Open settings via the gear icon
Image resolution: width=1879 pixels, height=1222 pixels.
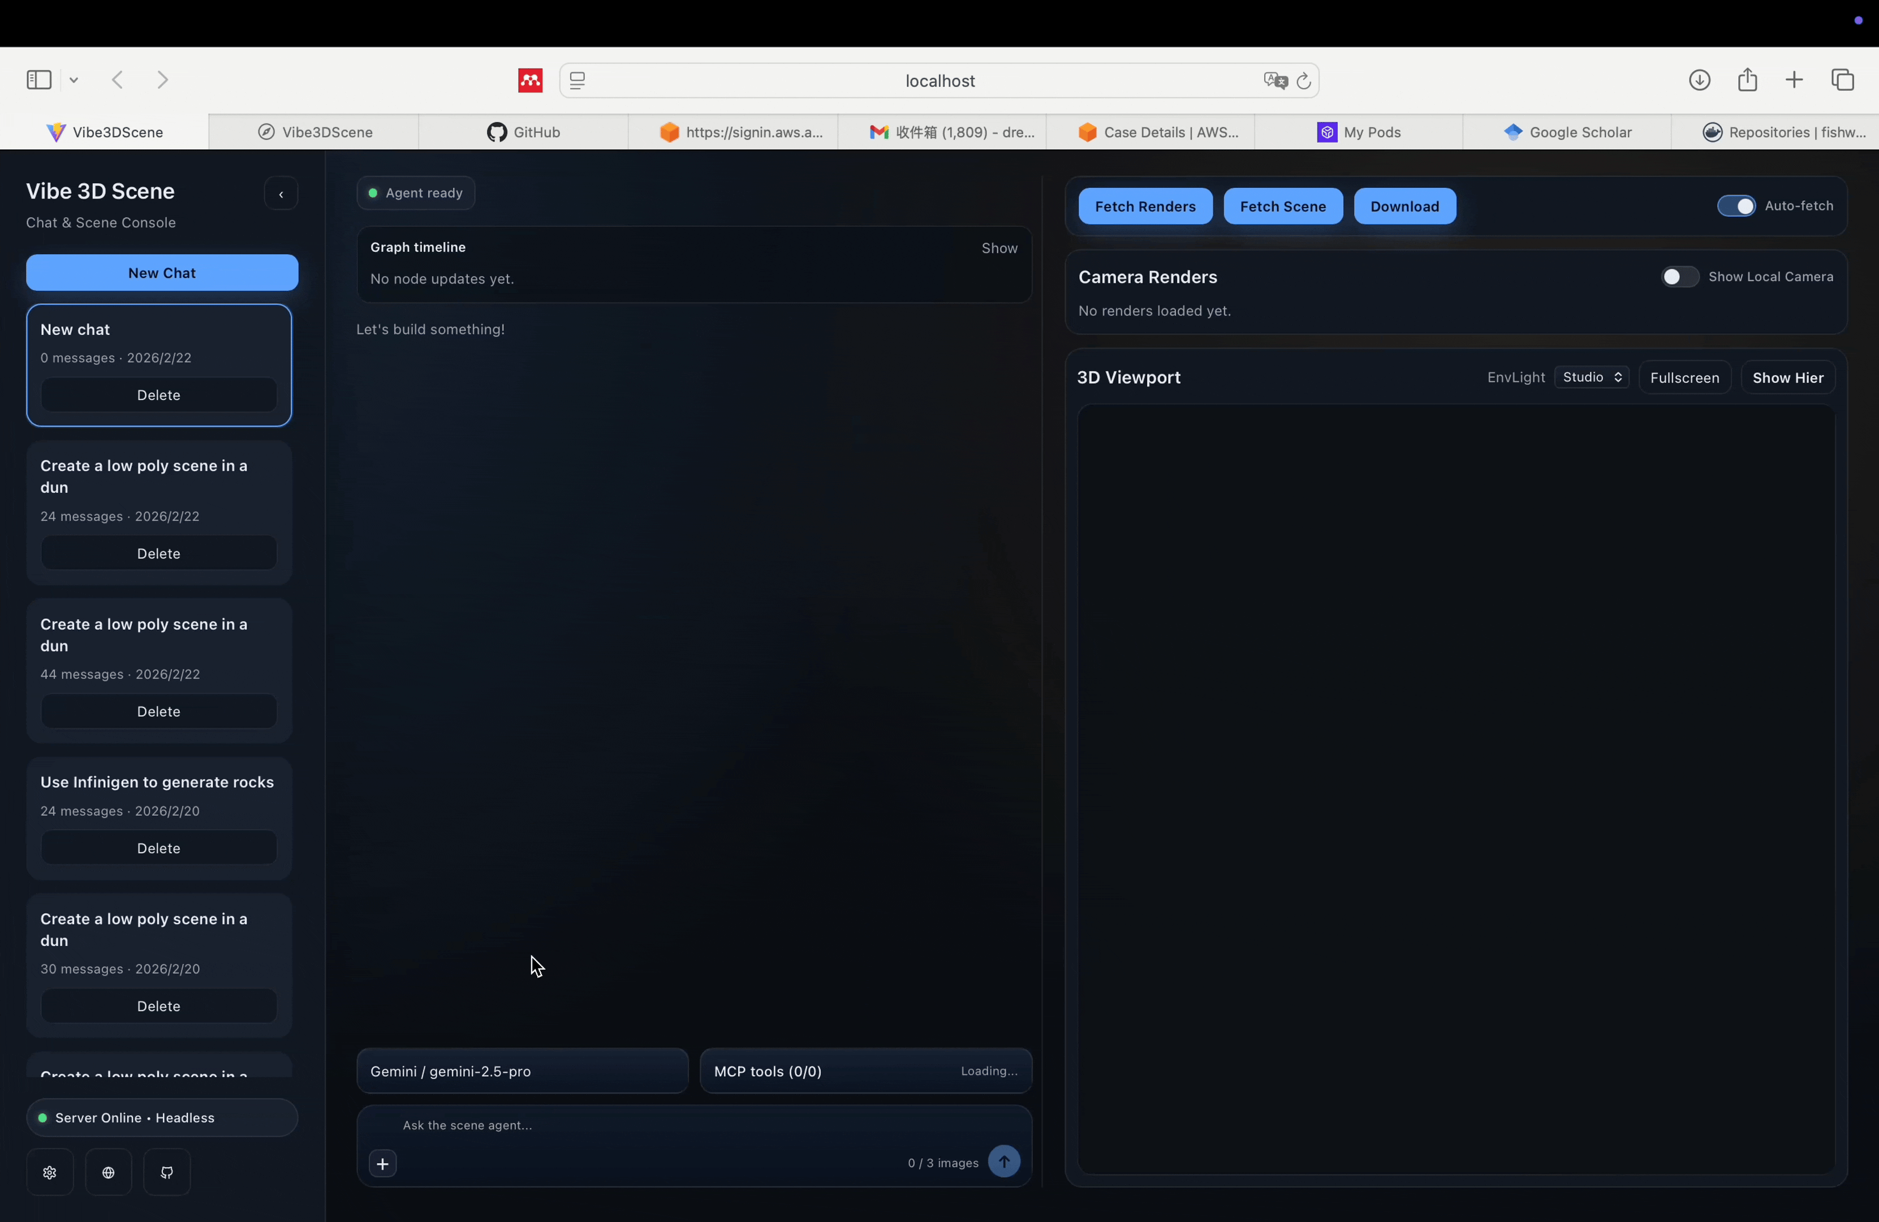(49, 1172)
